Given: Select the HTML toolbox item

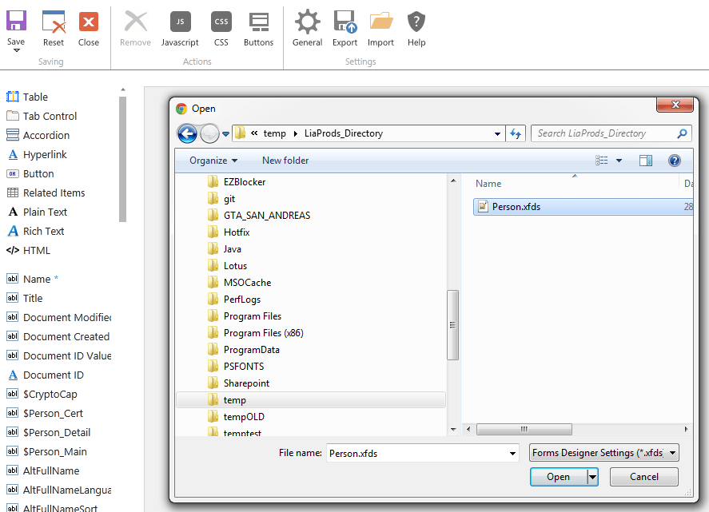Looking at the screenshot, I should tap(28, 250).
